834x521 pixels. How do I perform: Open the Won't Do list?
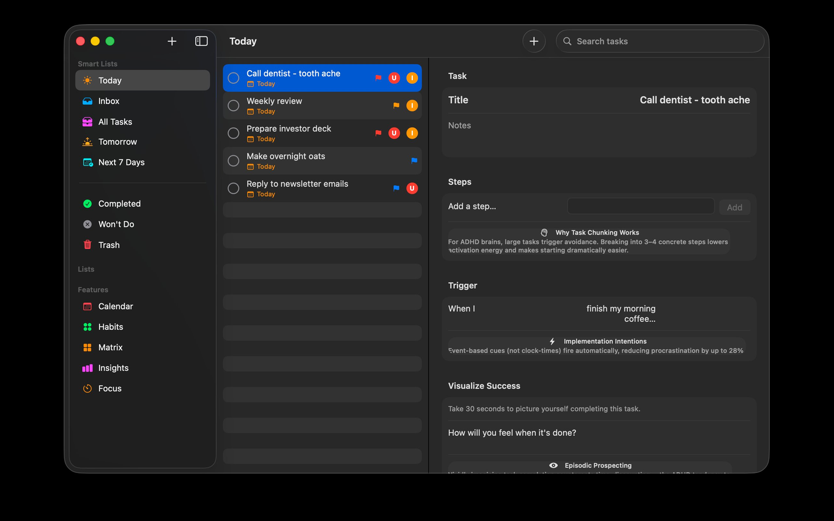point(142,224)
